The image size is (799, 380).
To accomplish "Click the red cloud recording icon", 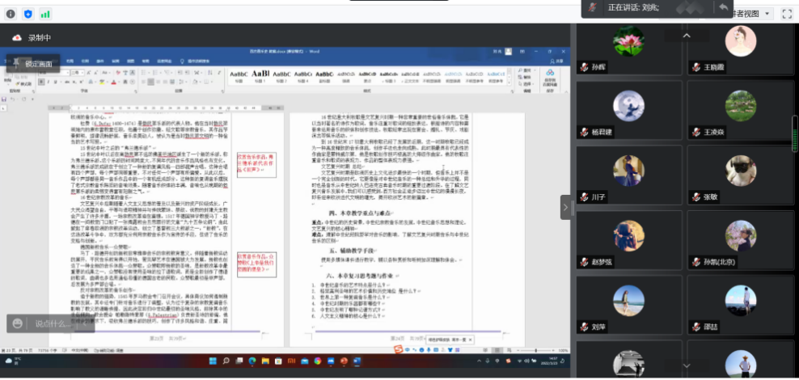I will pyautogui.click(x=16, y=38).
